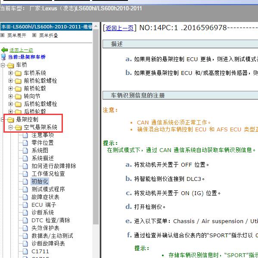This screenshot has height=258, width=258.
Task: Select the 悬架控制 tree item
Action: [x=27, y=119]
